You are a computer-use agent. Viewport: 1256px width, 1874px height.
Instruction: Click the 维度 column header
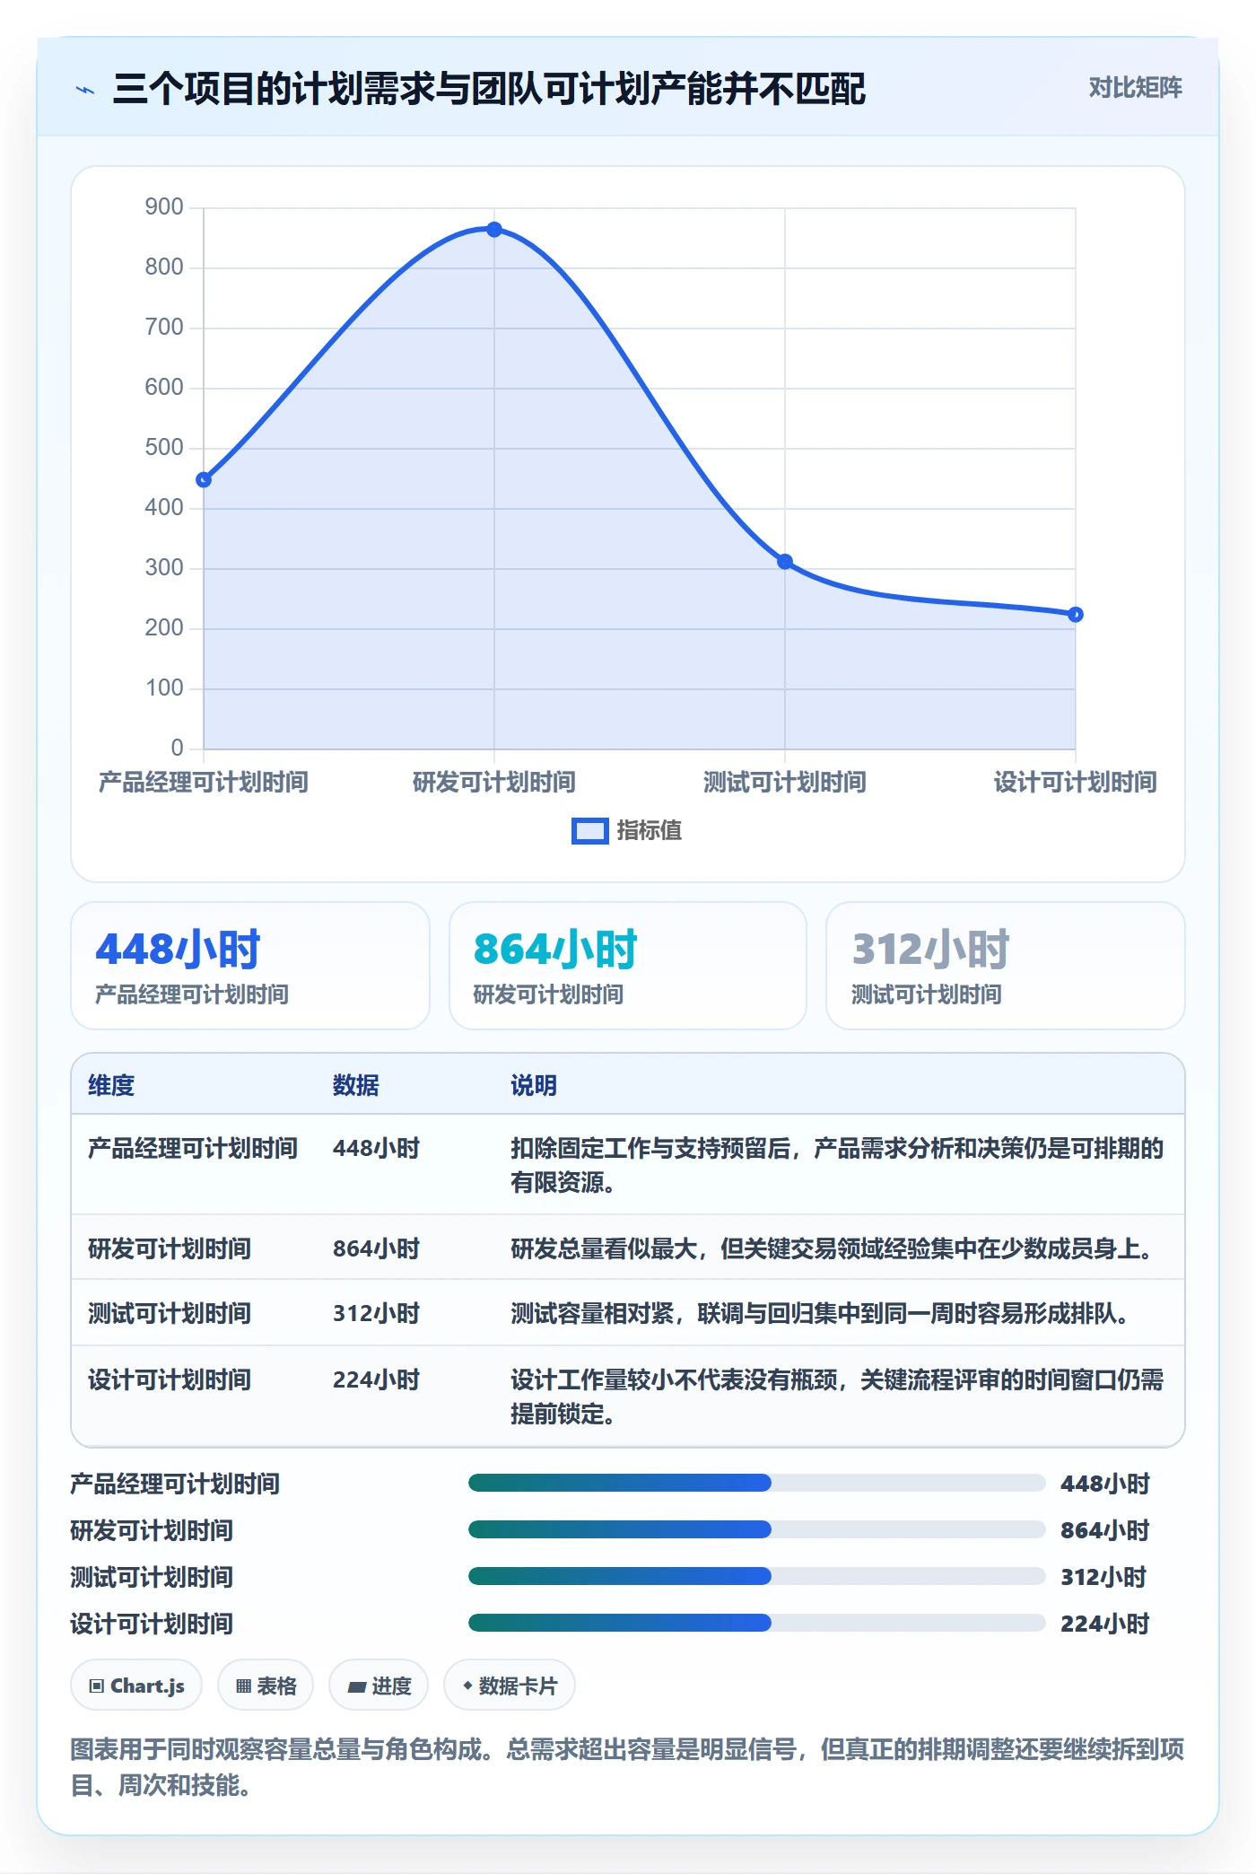pyautogui.click(x=111, y=1085)
